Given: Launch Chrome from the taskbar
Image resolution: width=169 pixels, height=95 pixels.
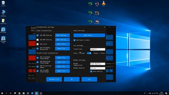Looking at the screenshot, I should coord(19,93).
